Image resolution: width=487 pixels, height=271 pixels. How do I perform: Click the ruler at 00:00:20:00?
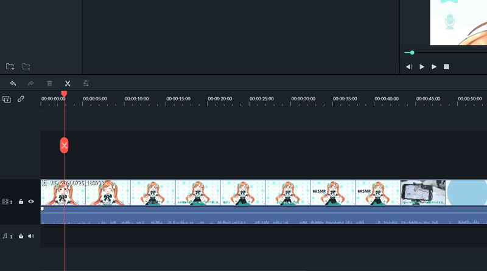click(220, 99)
